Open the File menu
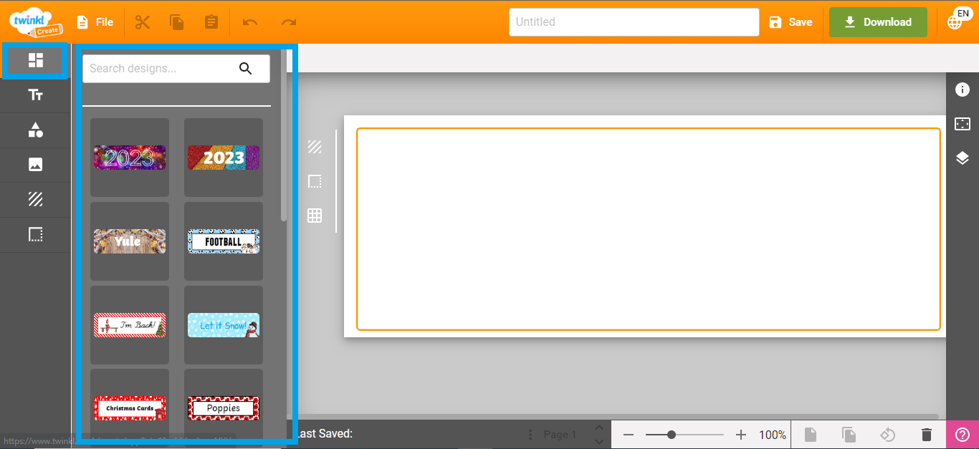The height and width of the screenshot is (449, 979). tap(94, 21)
